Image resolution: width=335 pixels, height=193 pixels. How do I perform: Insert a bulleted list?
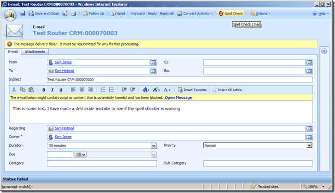coord(111,90)
